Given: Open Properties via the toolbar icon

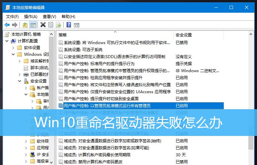Looking at the screenshot, I should tap(51, 25).
